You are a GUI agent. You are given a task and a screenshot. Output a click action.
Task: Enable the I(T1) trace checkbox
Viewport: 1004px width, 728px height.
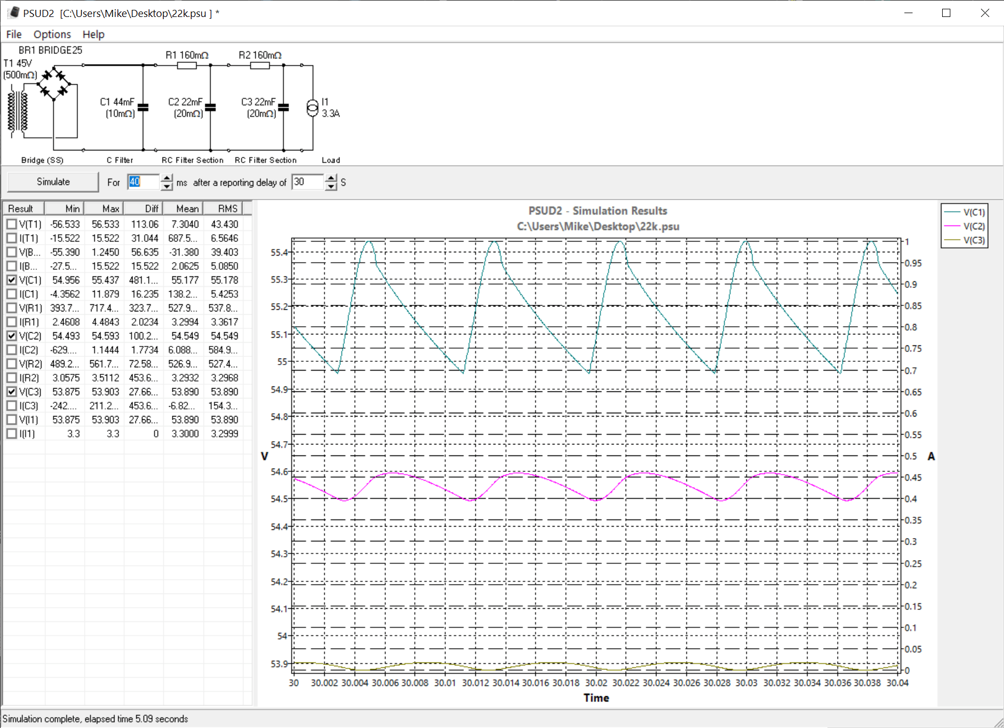tap(11, 238)
